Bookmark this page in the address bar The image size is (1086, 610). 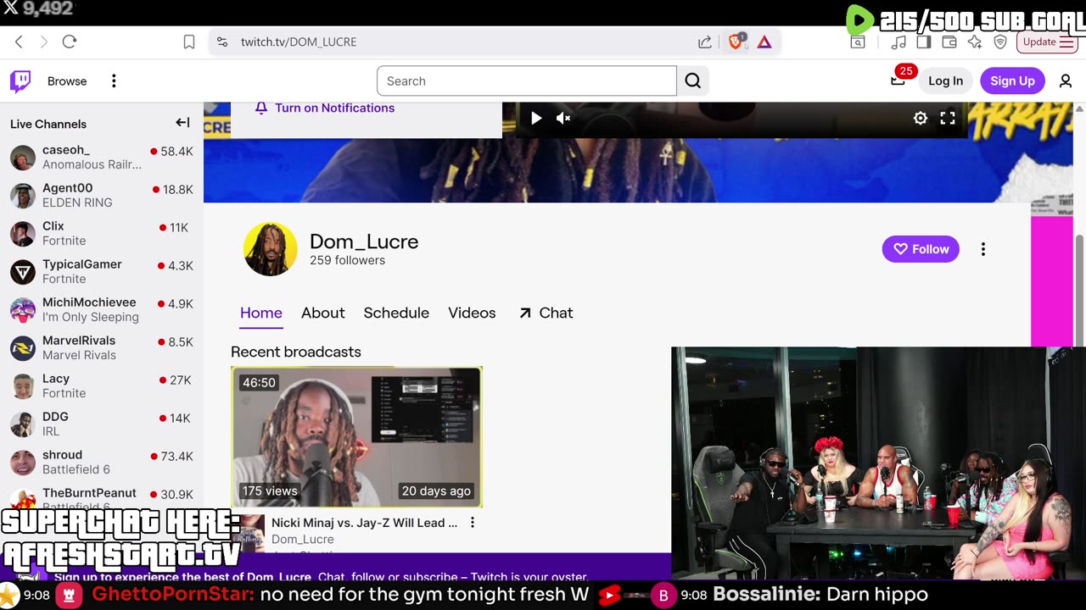coord(189,42)
